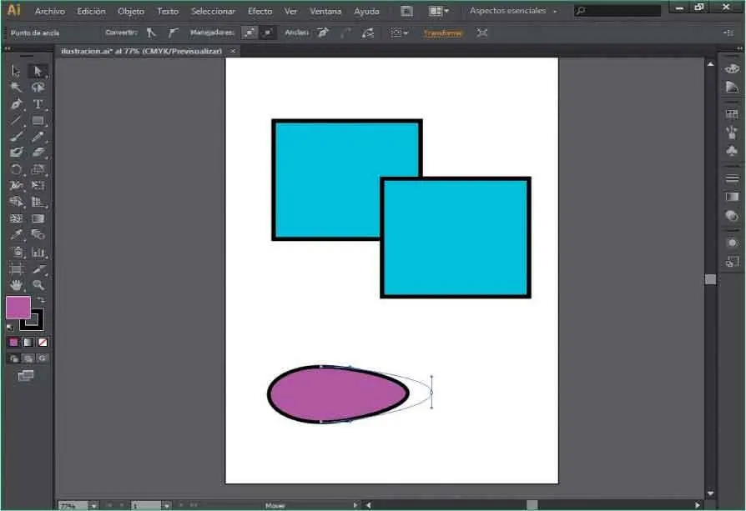Select the Mesh tool
This screenshot has height=511, width=746.
click(16, 218)
